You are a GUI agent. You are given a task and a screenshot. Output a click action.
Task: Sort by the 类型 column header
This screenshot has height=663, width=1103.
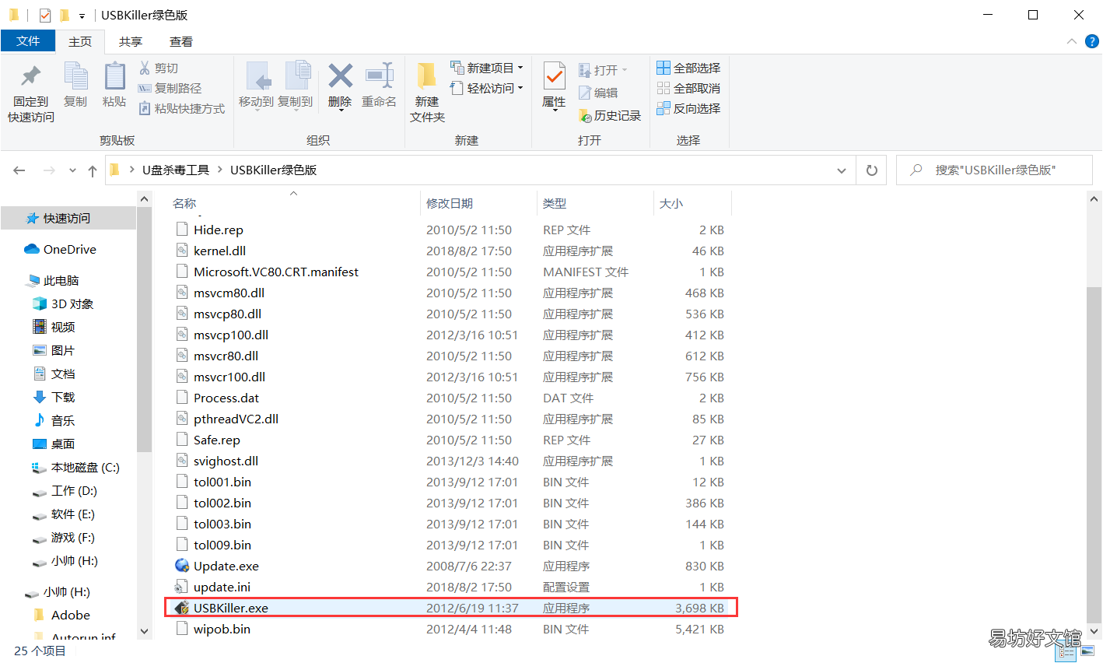click(595, 203)
